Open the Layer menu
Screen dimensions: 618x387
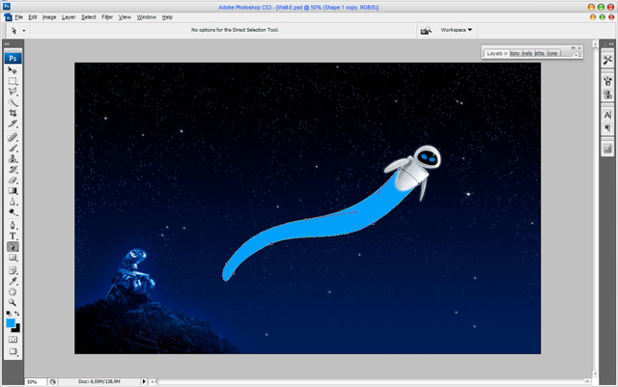point(69,17)
